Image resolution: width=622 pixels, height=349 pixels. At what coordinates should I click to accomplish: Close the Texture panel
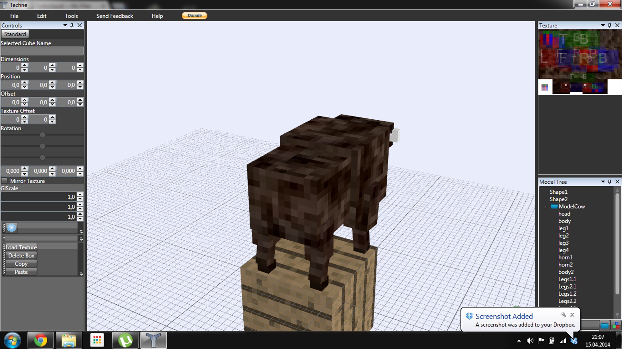(617, 25)
